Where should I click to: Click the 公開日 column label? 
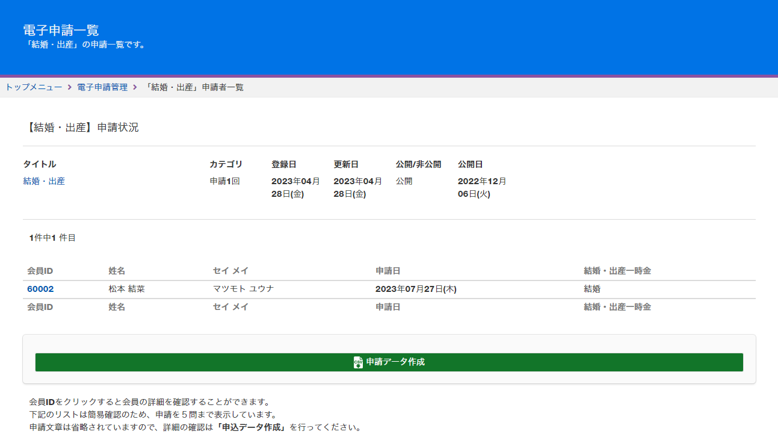(x=471, y=164)
